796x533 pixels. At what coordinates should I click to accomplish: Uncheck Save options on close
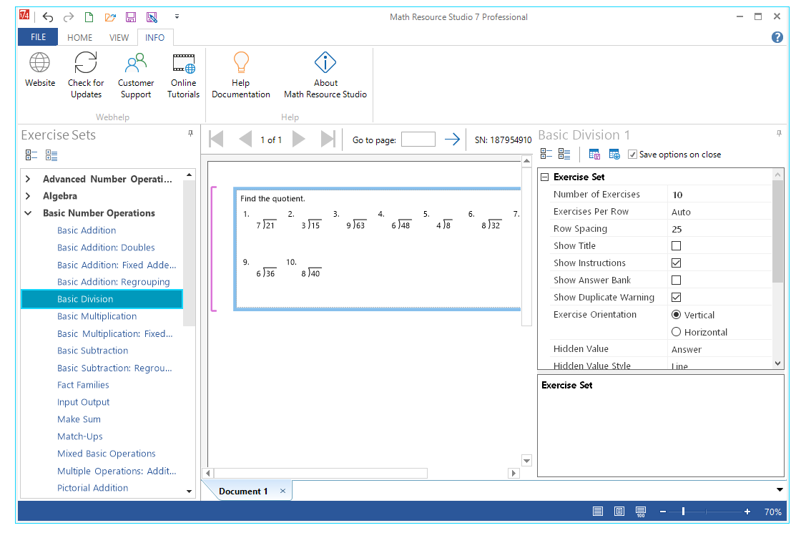click(x=633, y=154)
